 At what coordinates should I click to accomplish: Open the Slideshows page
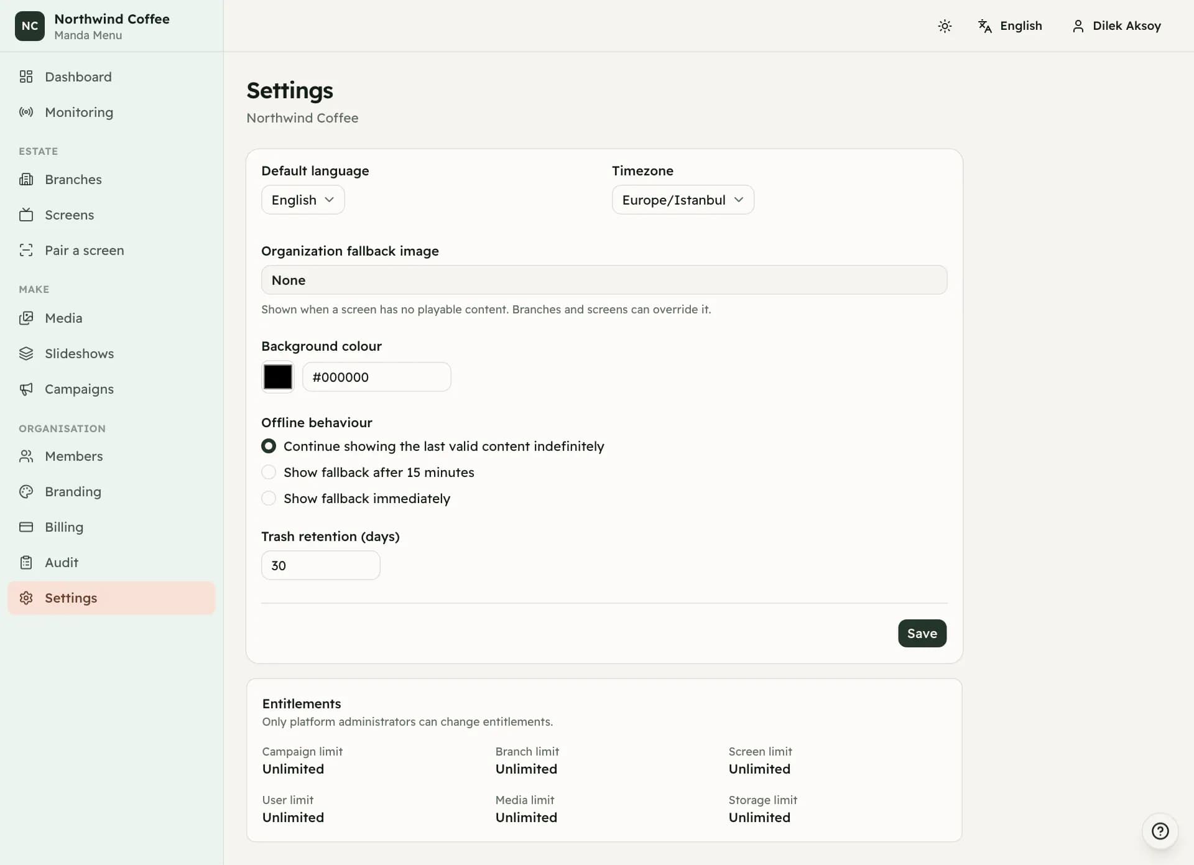tap(111, 353)
